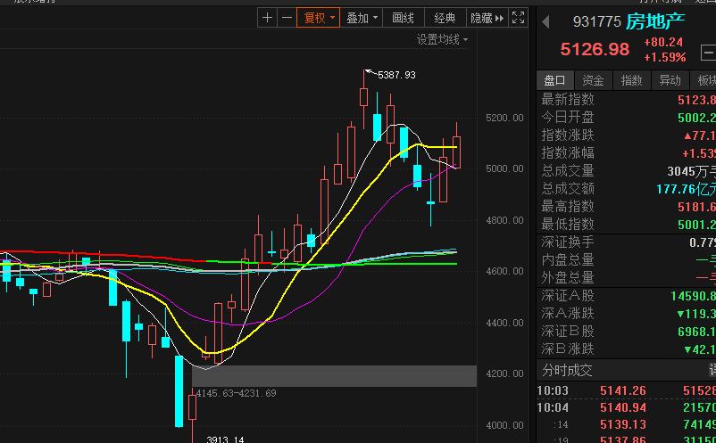Select the 最新指数 row label
This screenshot has width=716, height=443.
(x=568, y=99)
